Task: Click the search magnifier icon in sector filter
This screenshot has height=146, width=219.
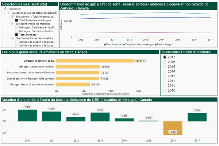Action: (5, 8)
